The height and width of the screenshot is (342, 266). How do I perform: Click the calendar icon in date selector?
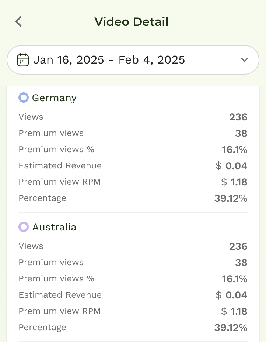[x=23, y=60]
